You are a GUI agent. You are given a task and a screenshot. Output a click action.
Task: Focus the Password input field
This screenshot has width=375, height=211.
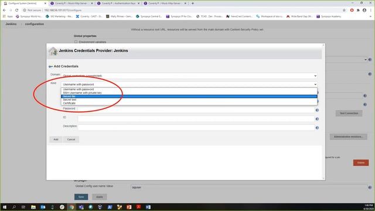(x=196, y=110)
